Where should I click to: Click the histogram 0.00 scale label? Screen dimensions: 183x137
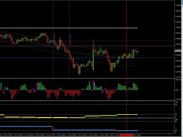coord(177,90)
